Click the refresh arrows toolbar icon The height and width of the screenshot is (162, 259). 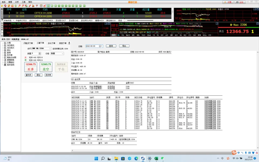16,5
